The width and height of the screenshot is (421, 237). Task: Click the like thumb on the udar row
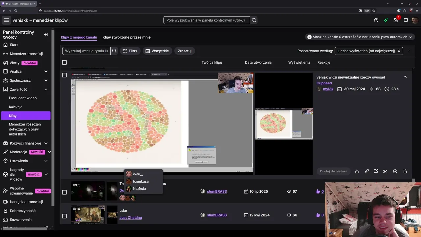318,215
